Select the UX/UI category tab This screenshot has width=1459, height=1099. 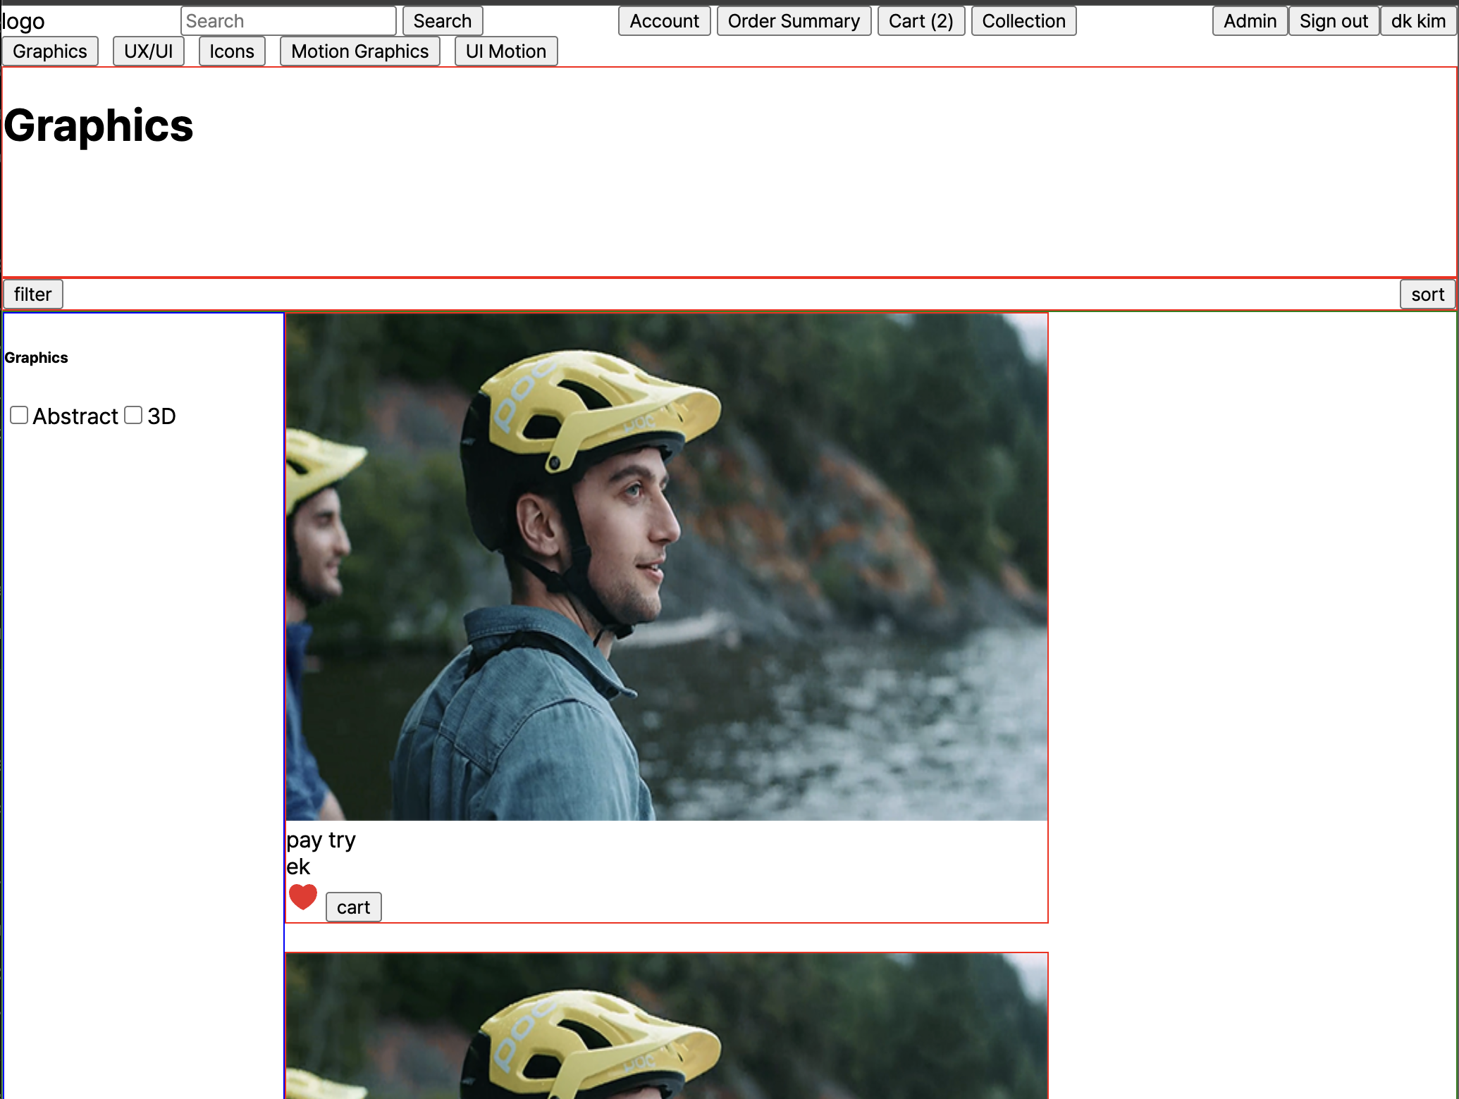(148, 51)
